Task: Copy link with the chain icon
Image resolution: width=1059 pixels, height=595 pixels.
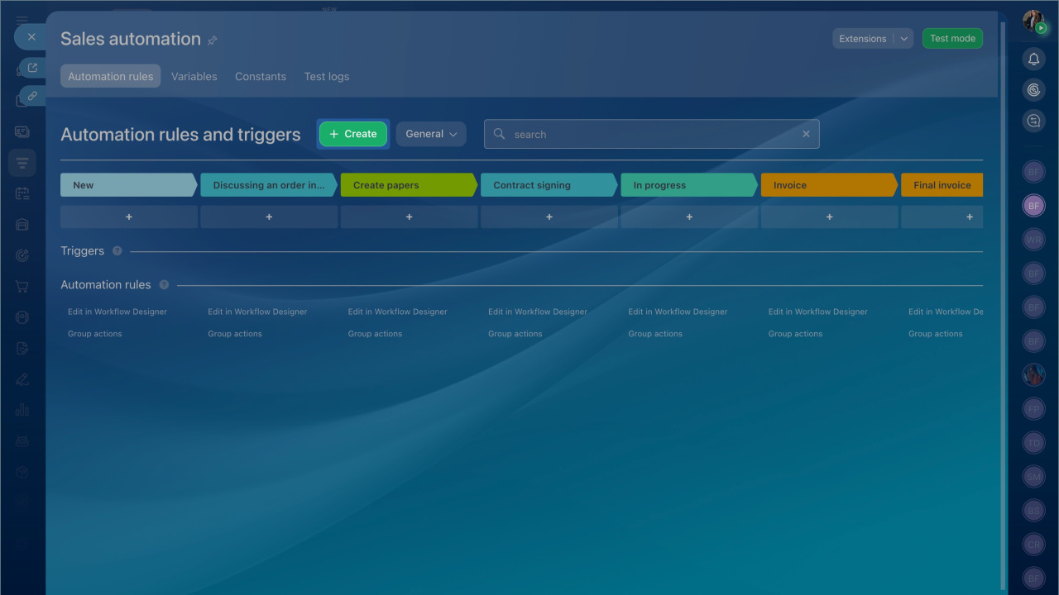Action: pyautogui.click(x=32, y=96)
